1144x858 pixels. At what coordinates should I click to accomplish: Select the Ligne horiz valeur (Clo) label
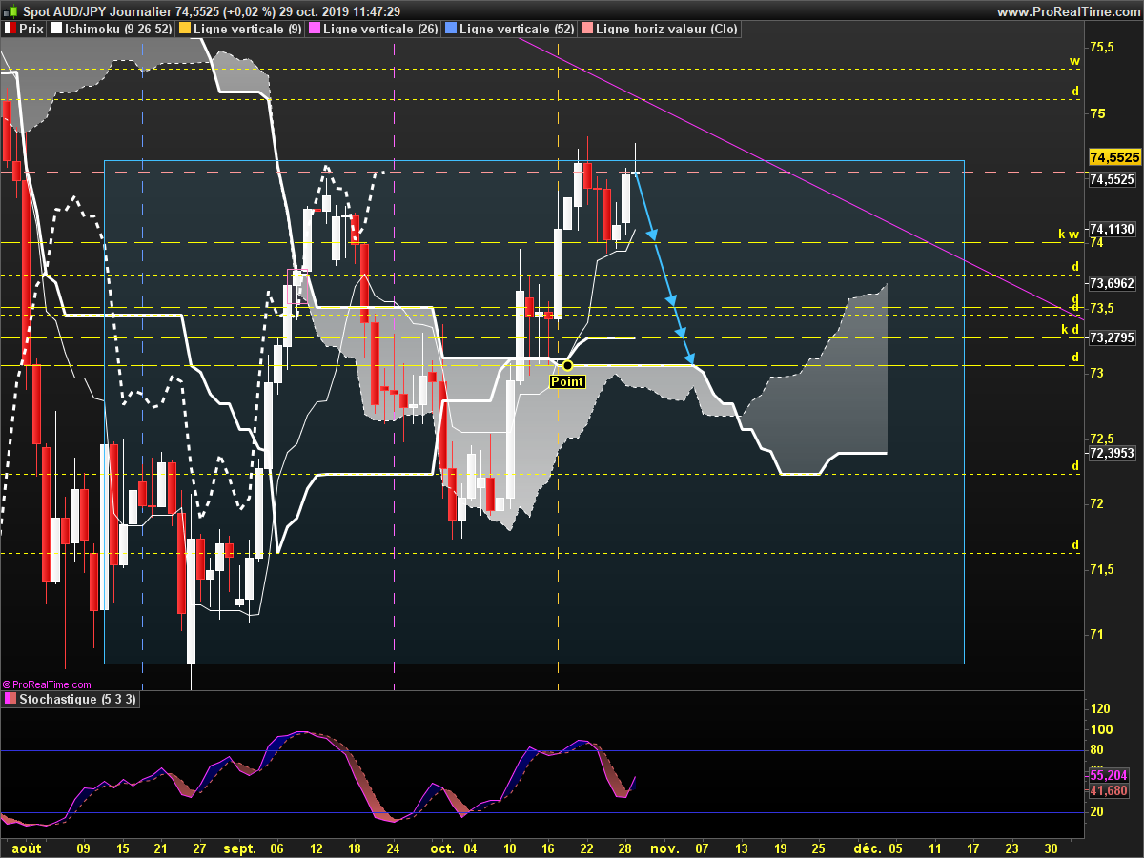(665, 29)
